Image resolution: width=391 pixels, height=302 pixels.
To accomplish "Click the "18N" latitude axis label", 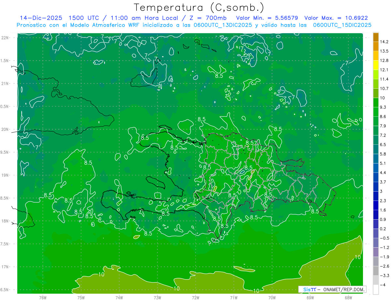I will coord(5,221).
